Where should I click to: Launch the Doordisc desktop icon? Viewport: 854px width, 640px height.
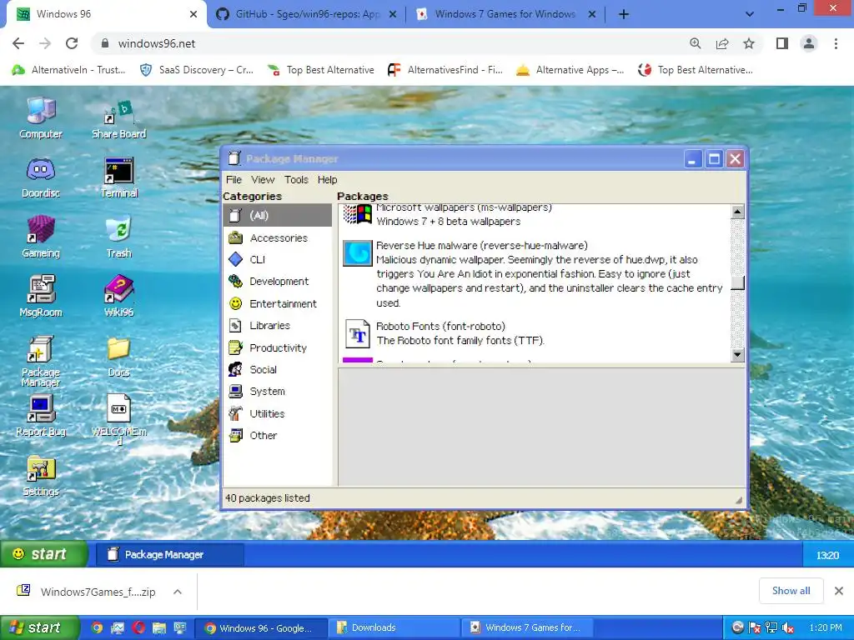(41, 177)
